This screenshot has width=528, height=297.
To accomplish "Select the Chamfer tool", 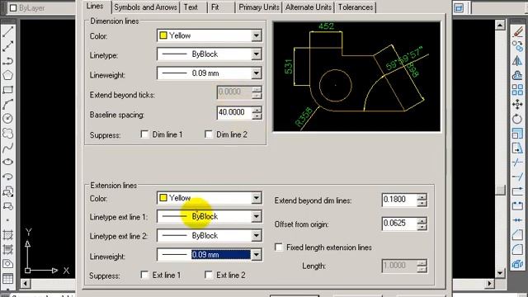I will [x=517, y=234].
